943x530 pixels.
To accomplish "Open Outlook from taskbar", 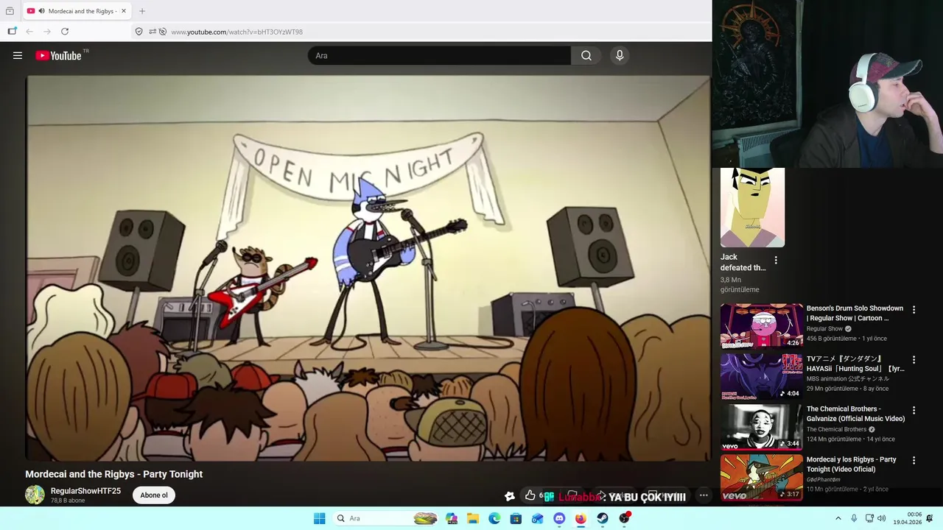I will (537, 518).
